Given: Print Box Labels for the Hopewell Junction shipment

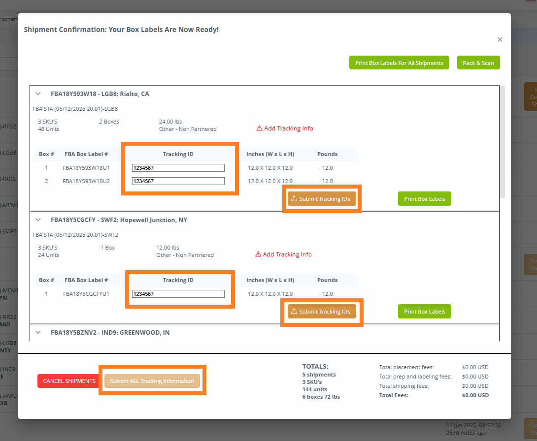Looking at the screenshot, I should (x=424, y=311).
